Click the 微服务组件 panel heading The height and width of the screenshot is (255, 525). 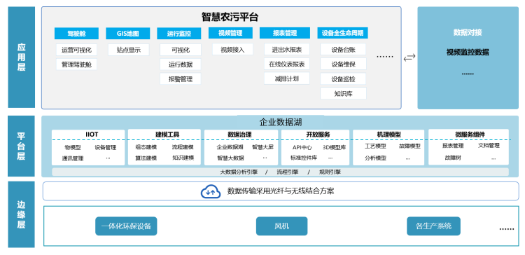pyautogui.click(x=470, y=135)
